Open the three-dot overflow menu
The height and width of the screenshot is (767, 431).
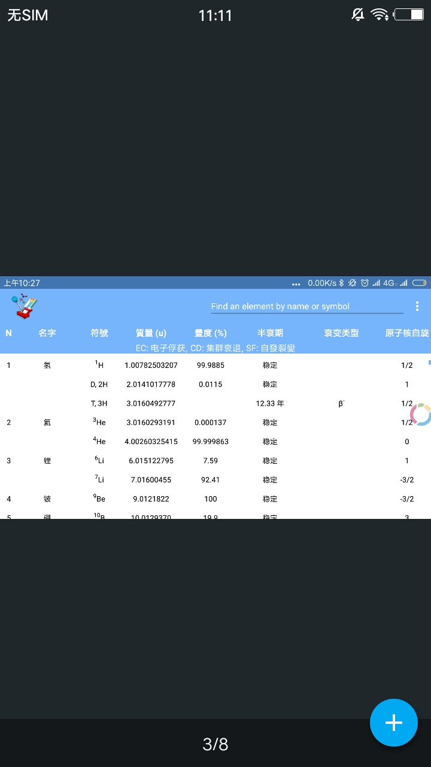(x=417, y=306)
